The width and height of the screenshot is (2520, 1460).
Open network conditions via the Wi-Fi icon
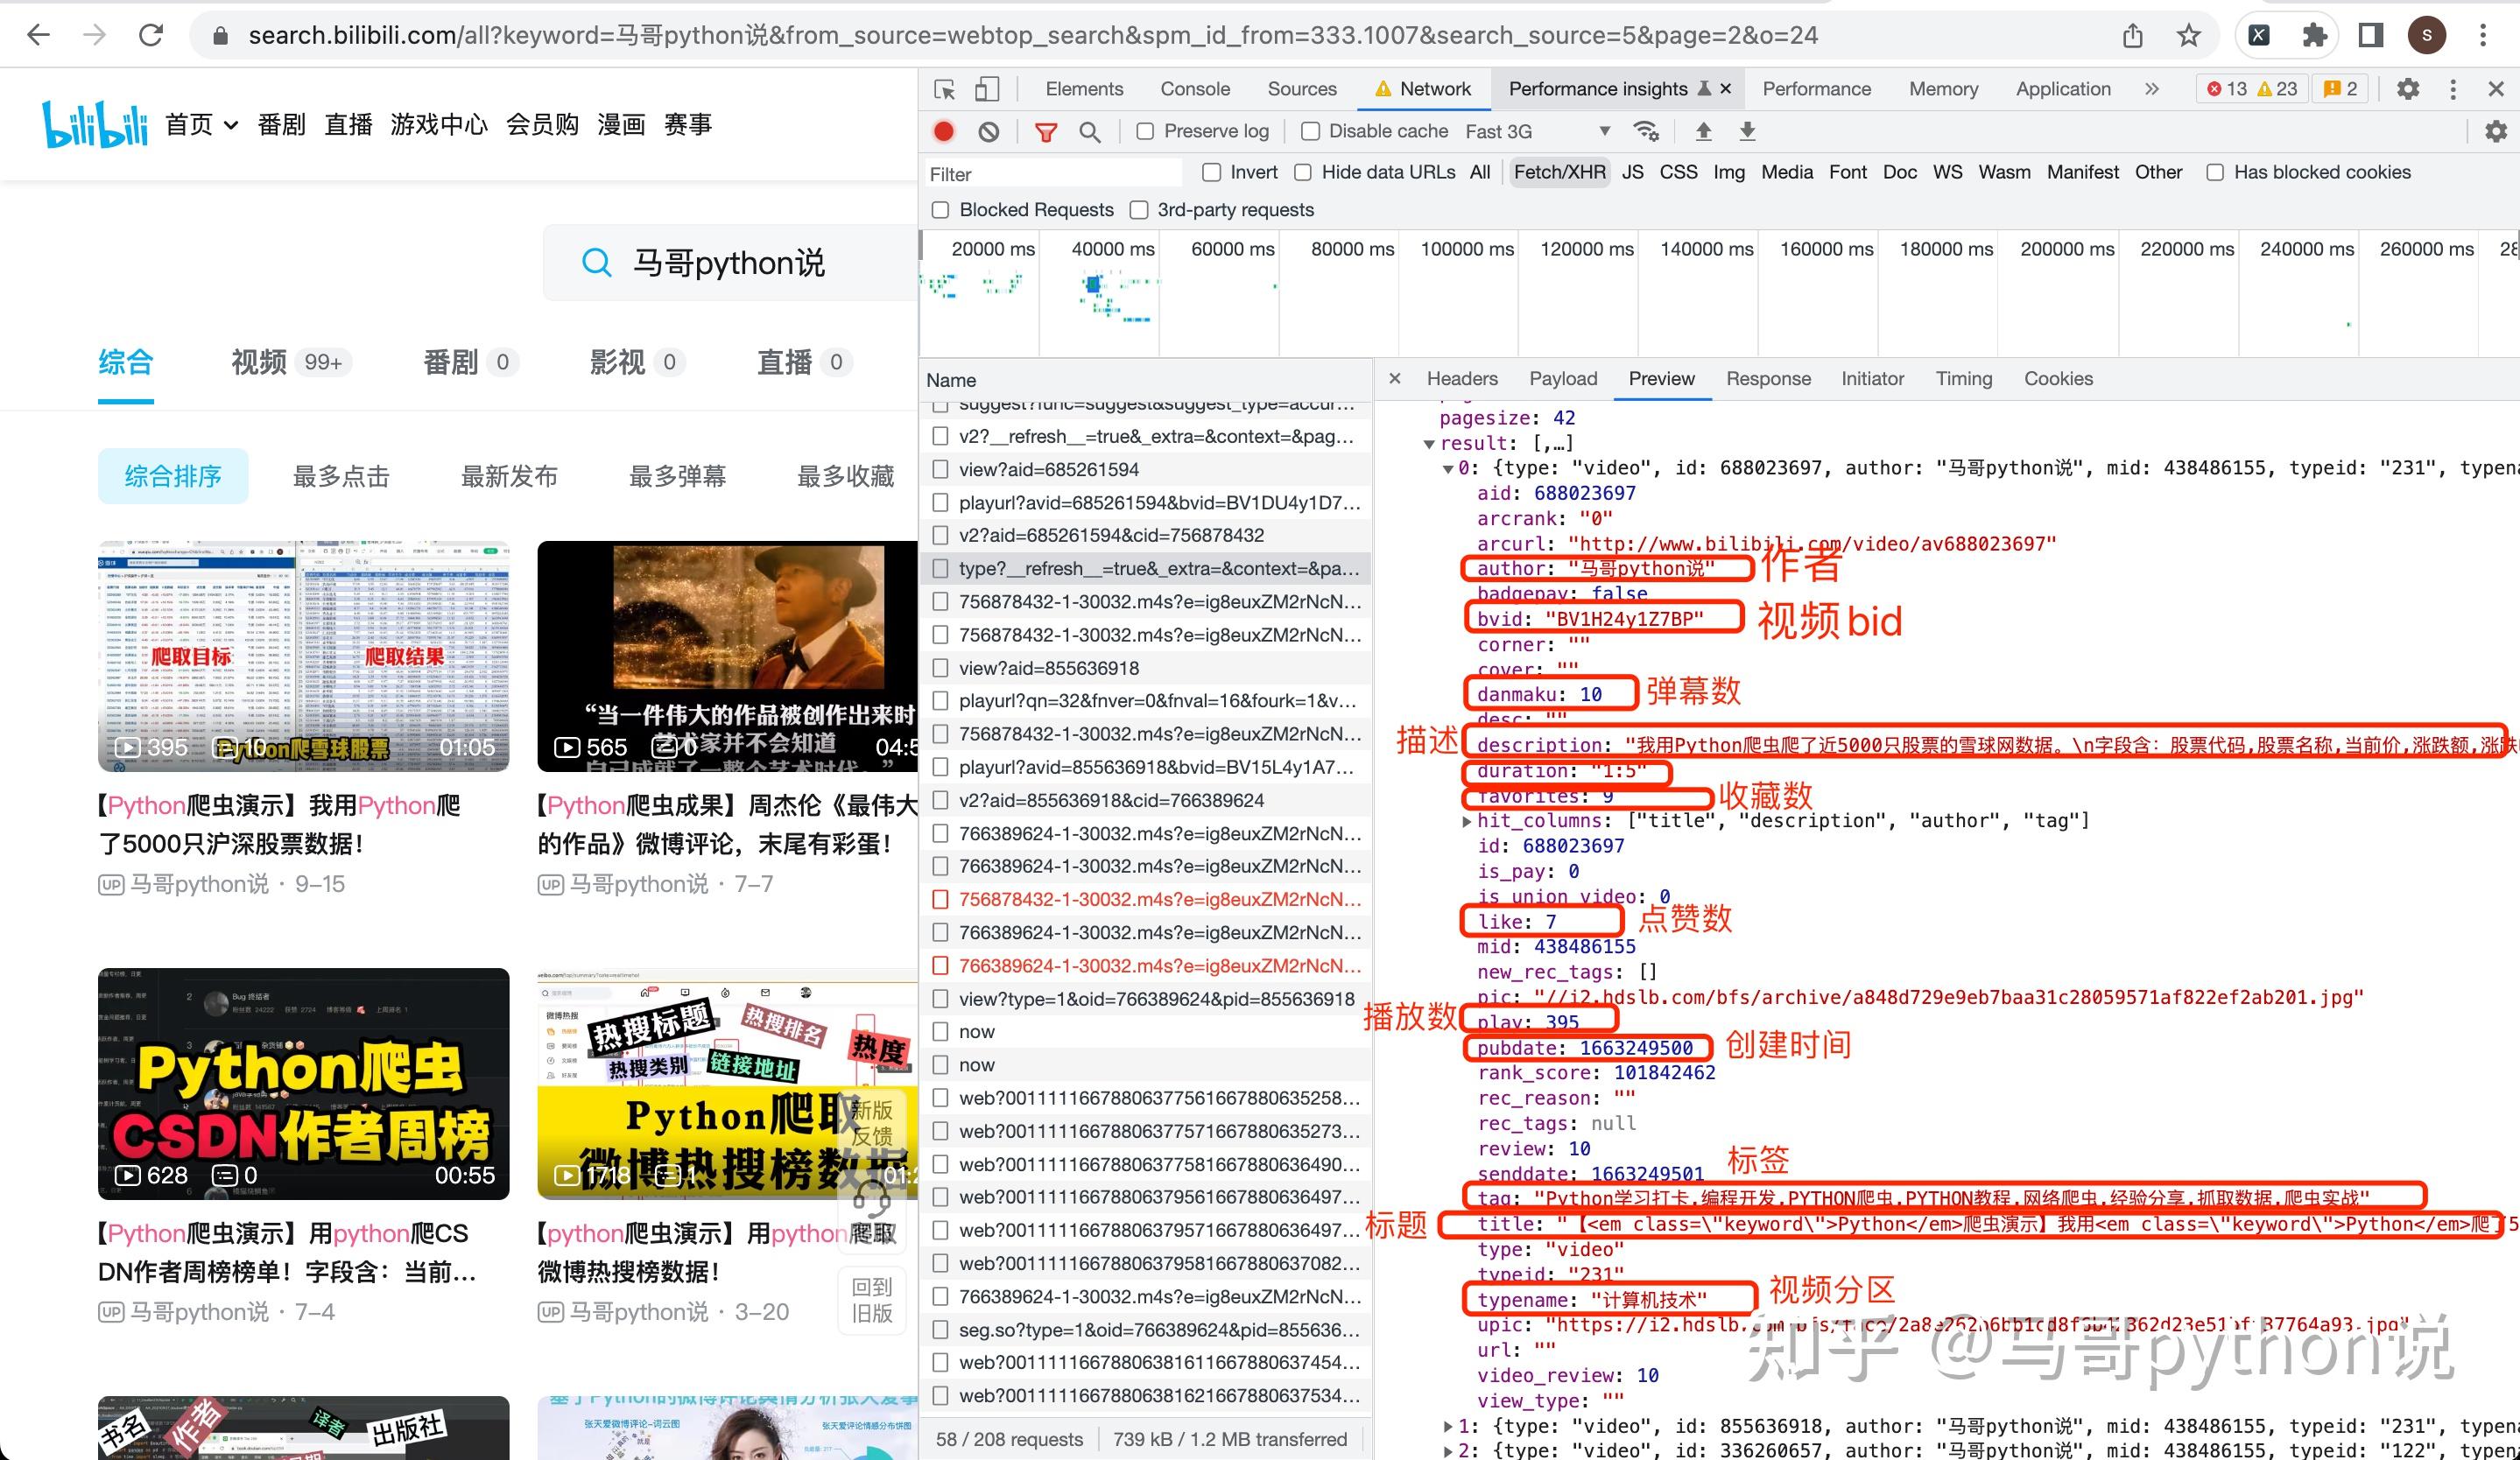point(1647,131)
